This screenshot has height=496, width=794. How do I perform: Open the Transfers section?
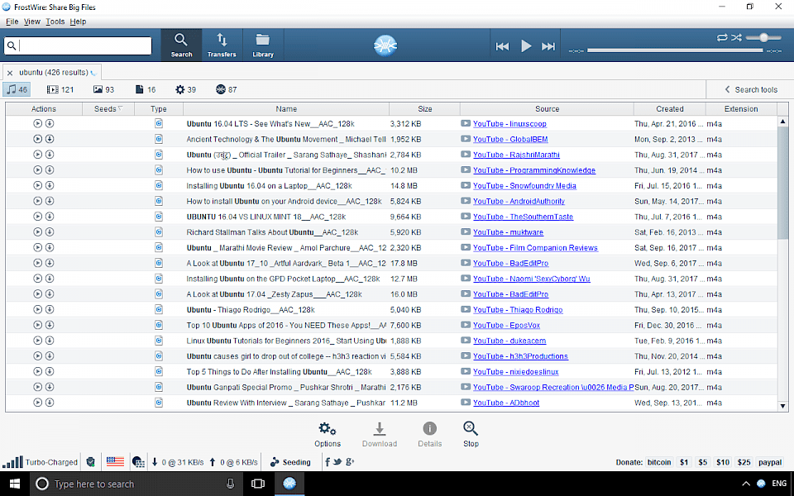pyautogui.click(x=222, y=45)
